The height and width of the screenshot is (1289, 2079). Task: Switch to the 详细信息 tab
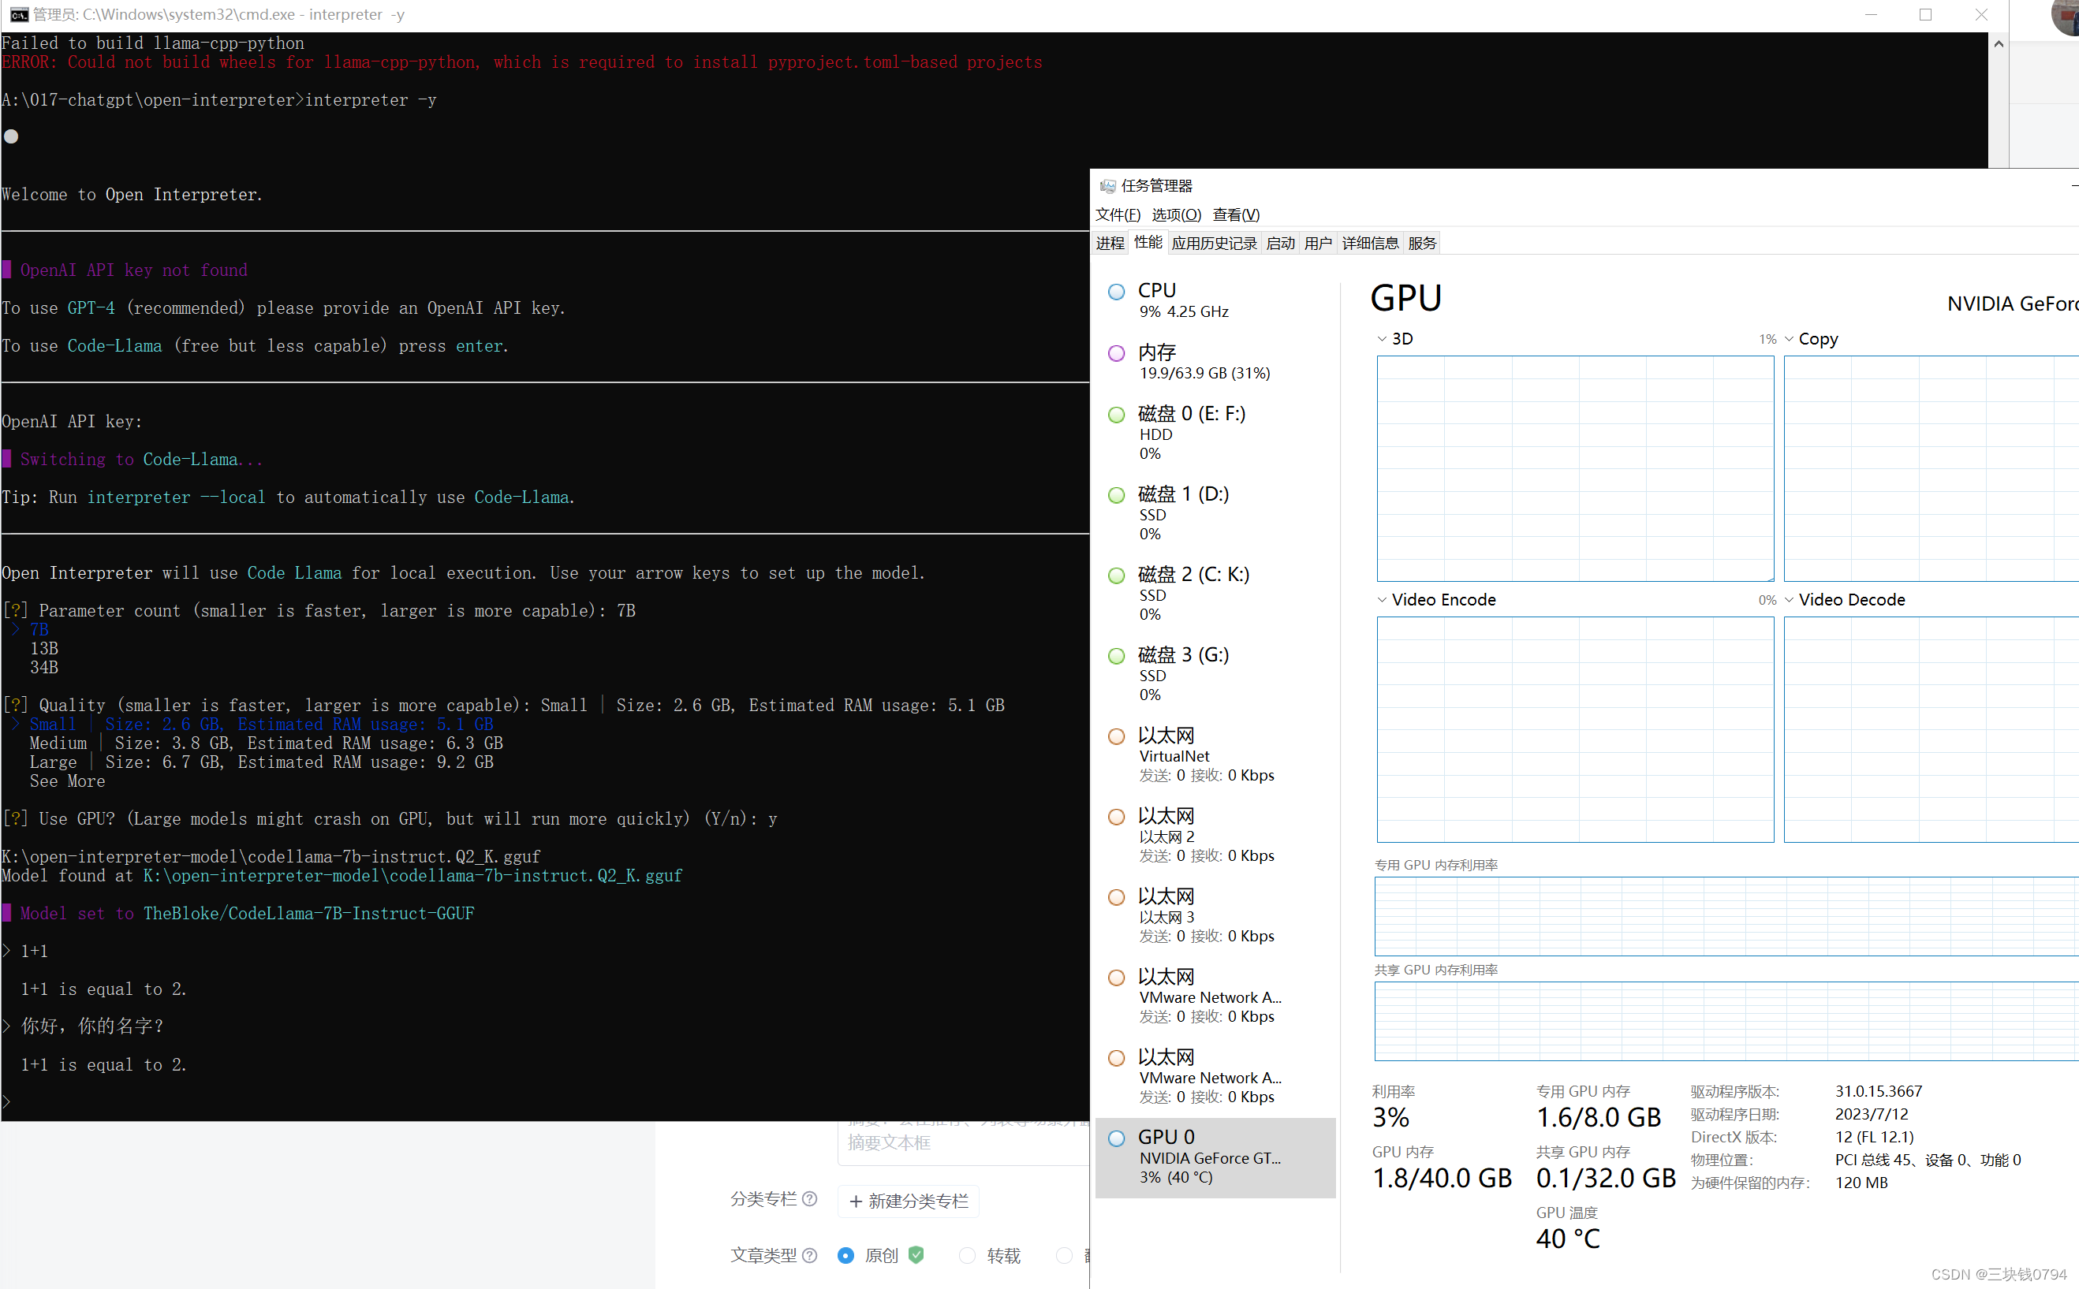tap(1369, 243)
